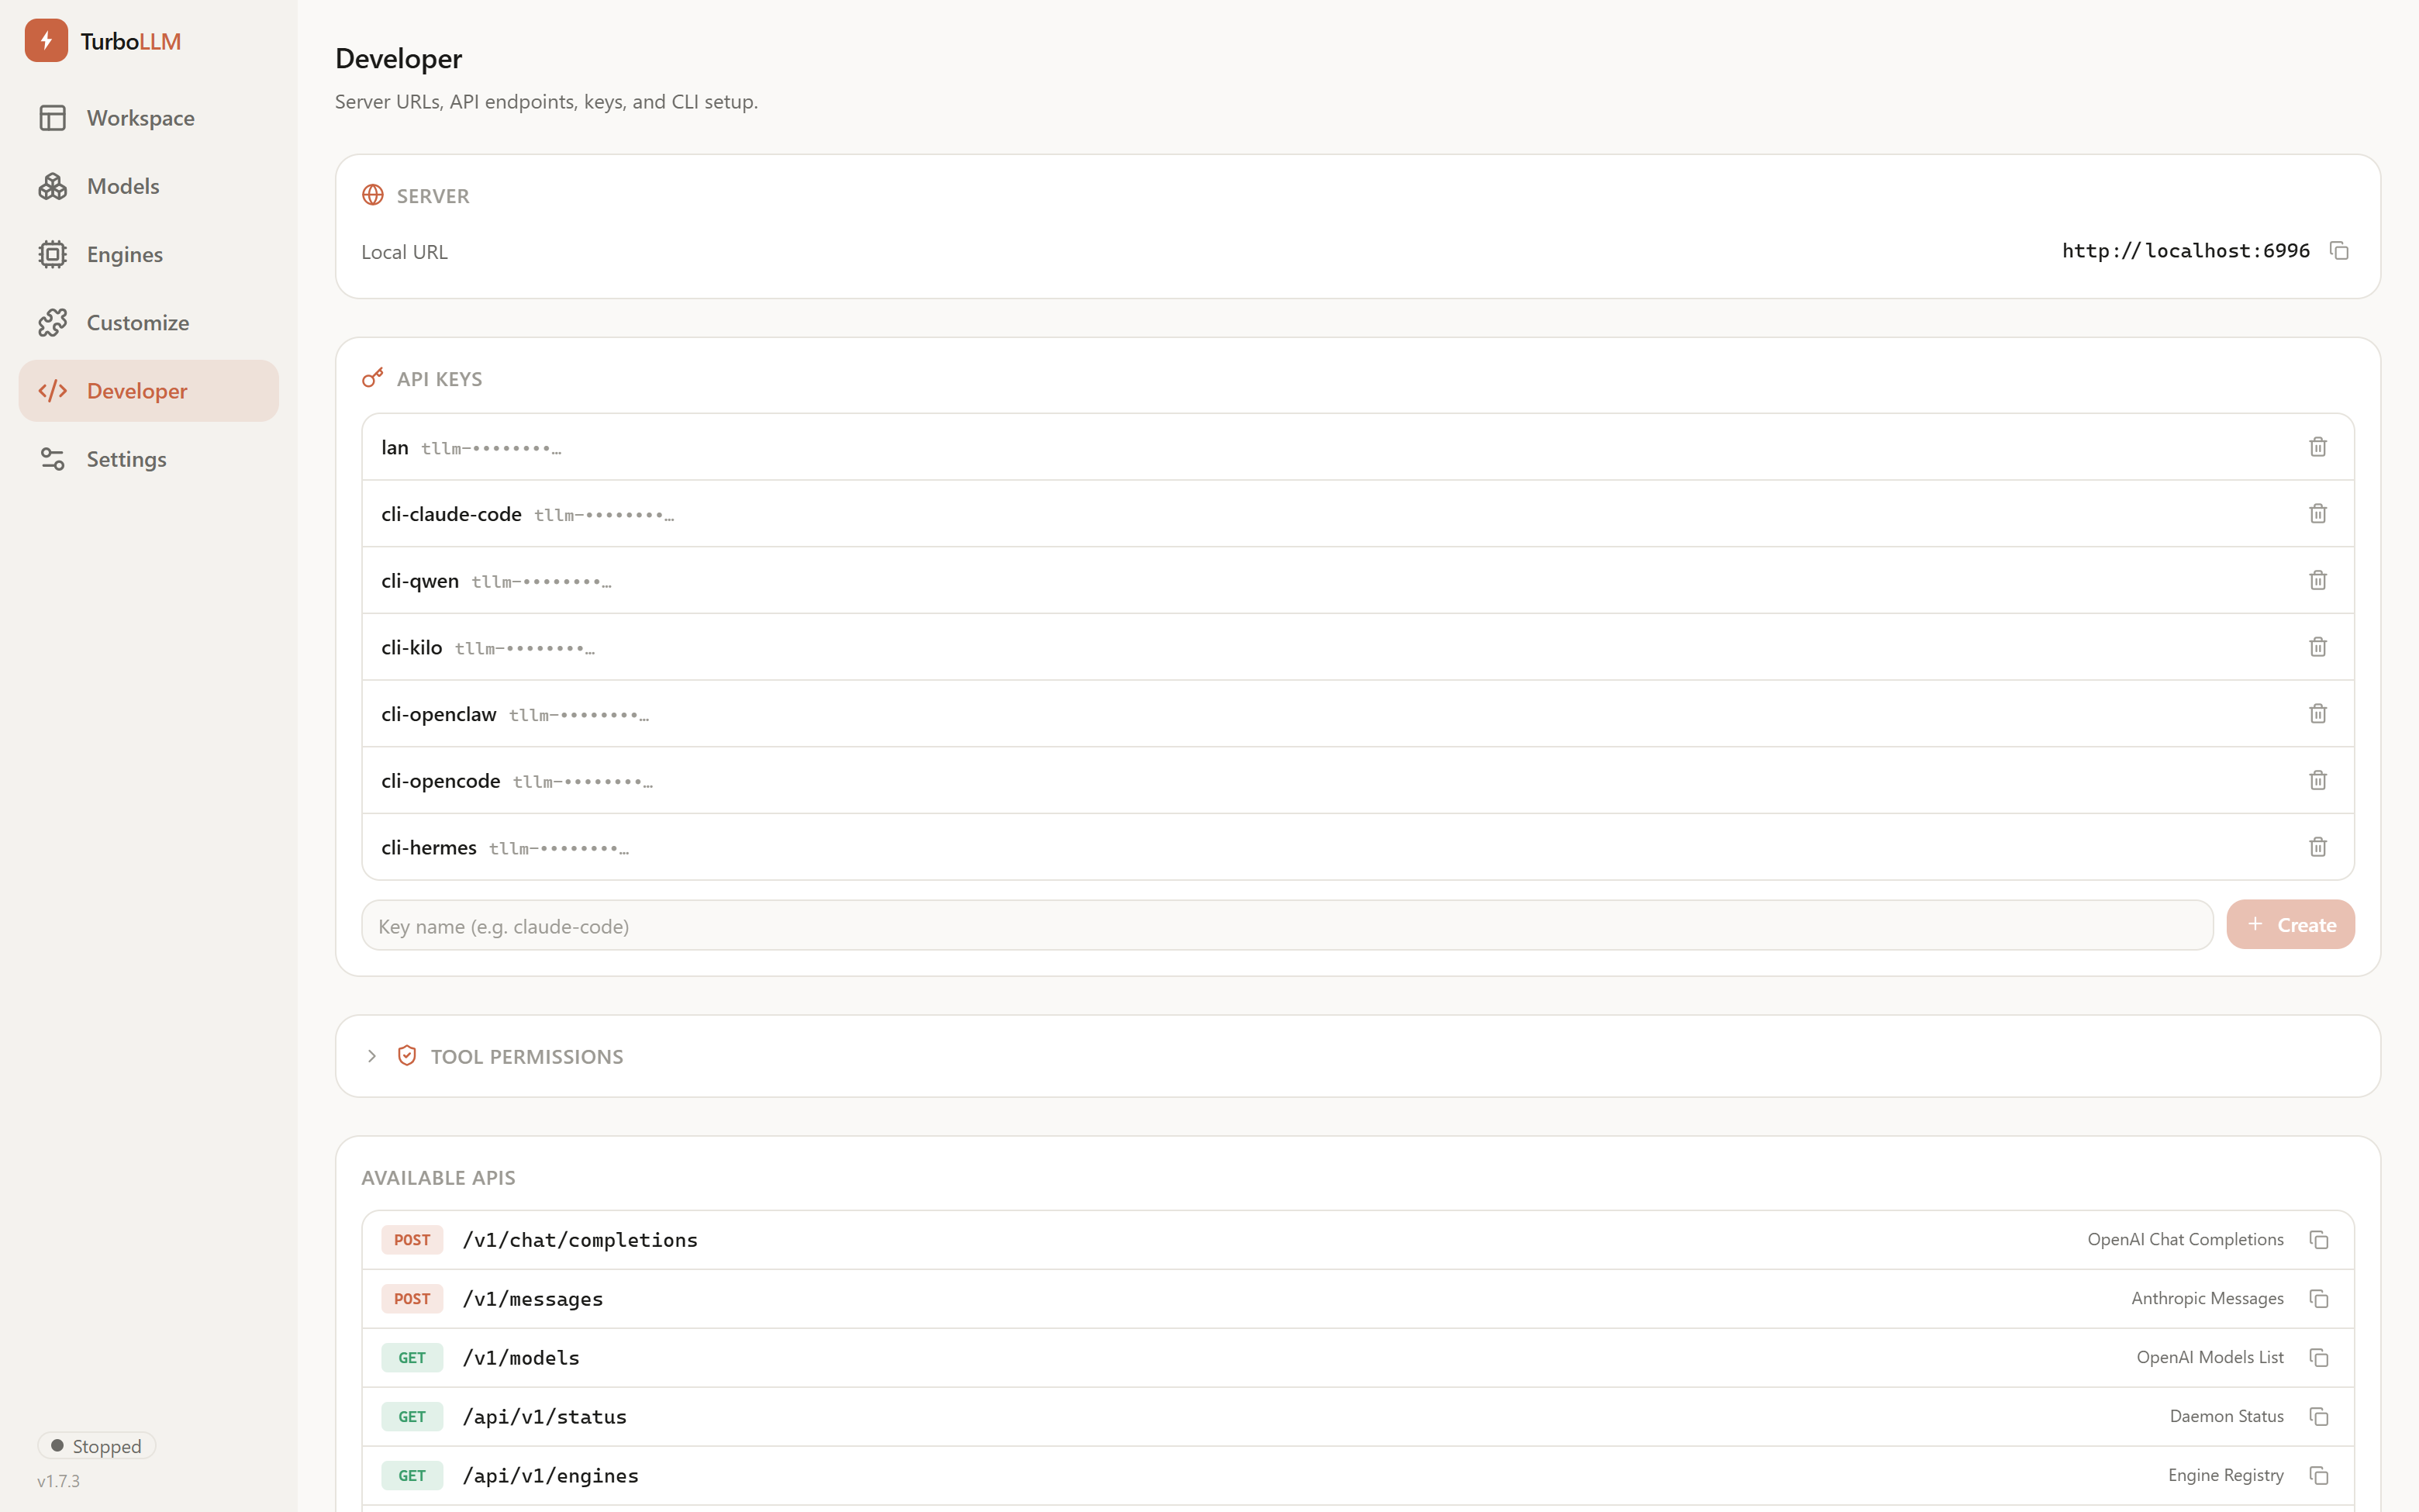Copy the /api/v1/status endpoint
Viewport: 2419px width, 1512px height.
tap(2319, 1417)
